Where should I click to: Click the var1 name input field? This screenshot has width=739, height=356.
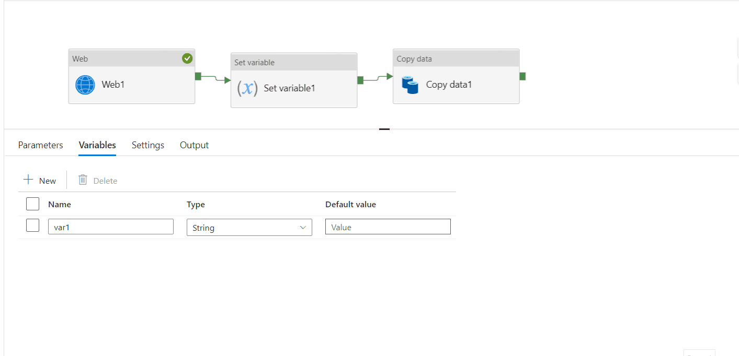click(111, 226)
